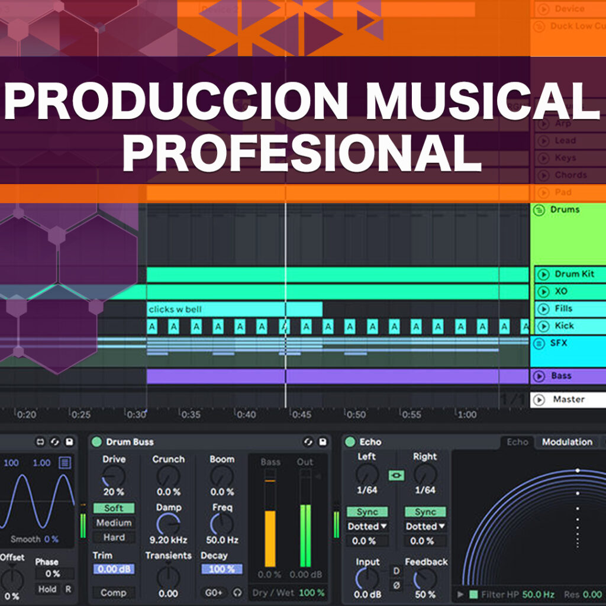Toggle Echo stereo link icon

[396, 475]
